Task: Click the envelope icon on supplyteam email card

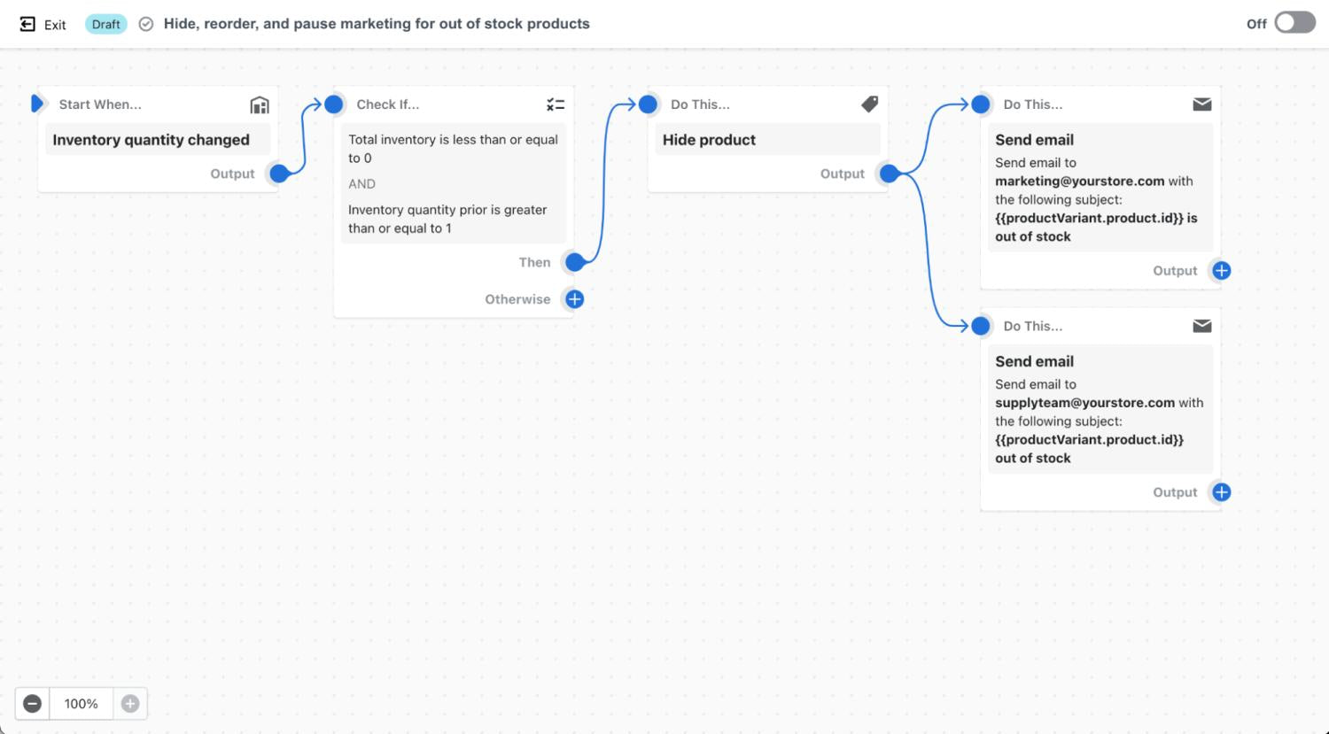Action: coord(1202,326)
